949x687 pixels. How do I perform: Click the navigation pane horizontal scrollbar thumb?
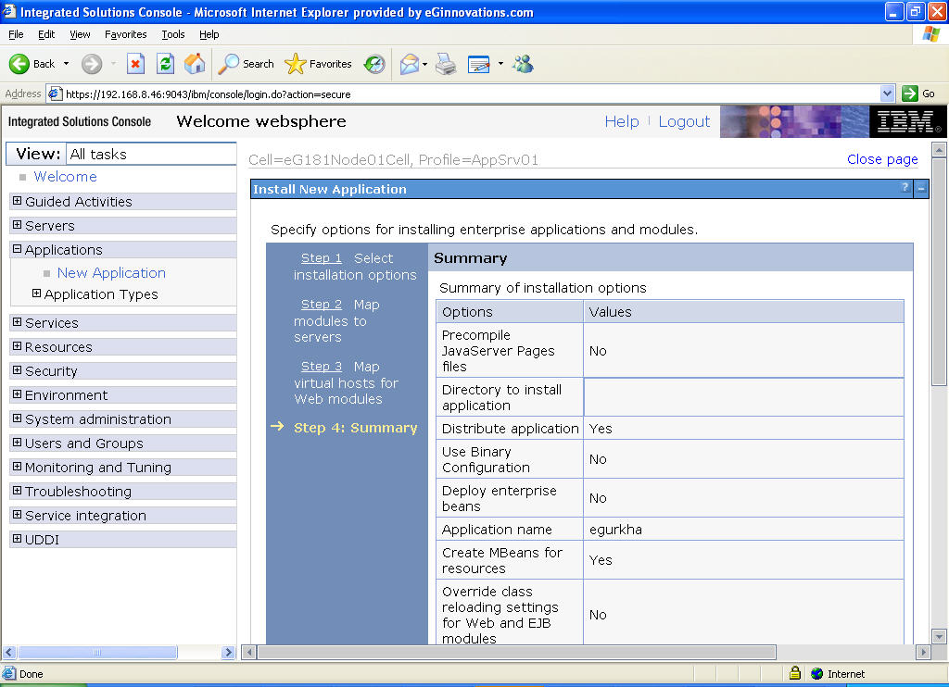(97, 653)
